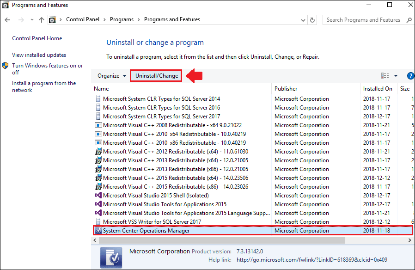The width and height of the screenshot is (415, 270).
Task: Click product version 7.3.13142.0 value
Action: click(x=250, y=251)
